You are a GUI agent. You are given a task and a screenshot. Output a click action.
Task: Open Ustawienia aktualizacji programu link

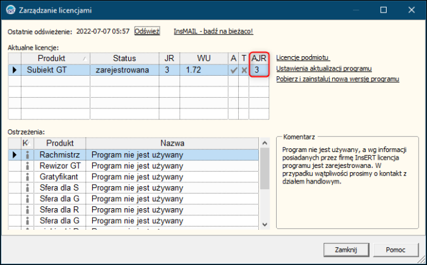(324, 69)
